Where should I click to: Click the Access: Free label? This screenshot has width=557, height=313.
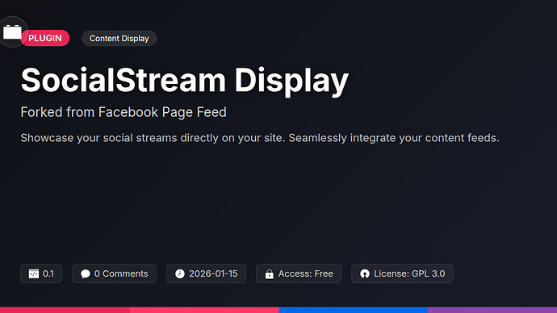(x=305, y=273)
